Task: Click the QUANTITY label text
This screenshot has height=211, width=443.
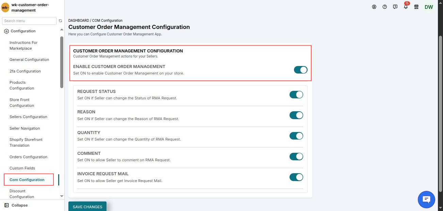Action: [x=89, y=133]
